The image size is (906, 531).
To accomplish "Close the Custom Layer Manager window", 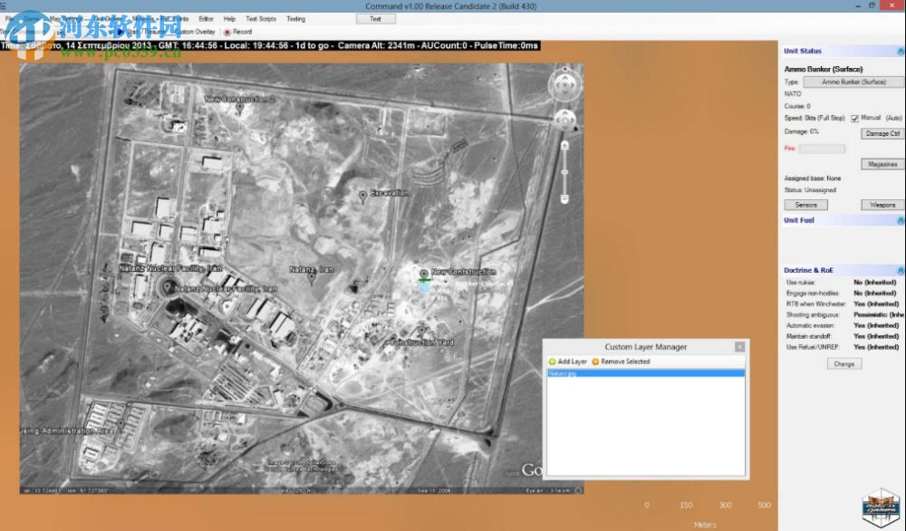I will (x=739, y=346).
